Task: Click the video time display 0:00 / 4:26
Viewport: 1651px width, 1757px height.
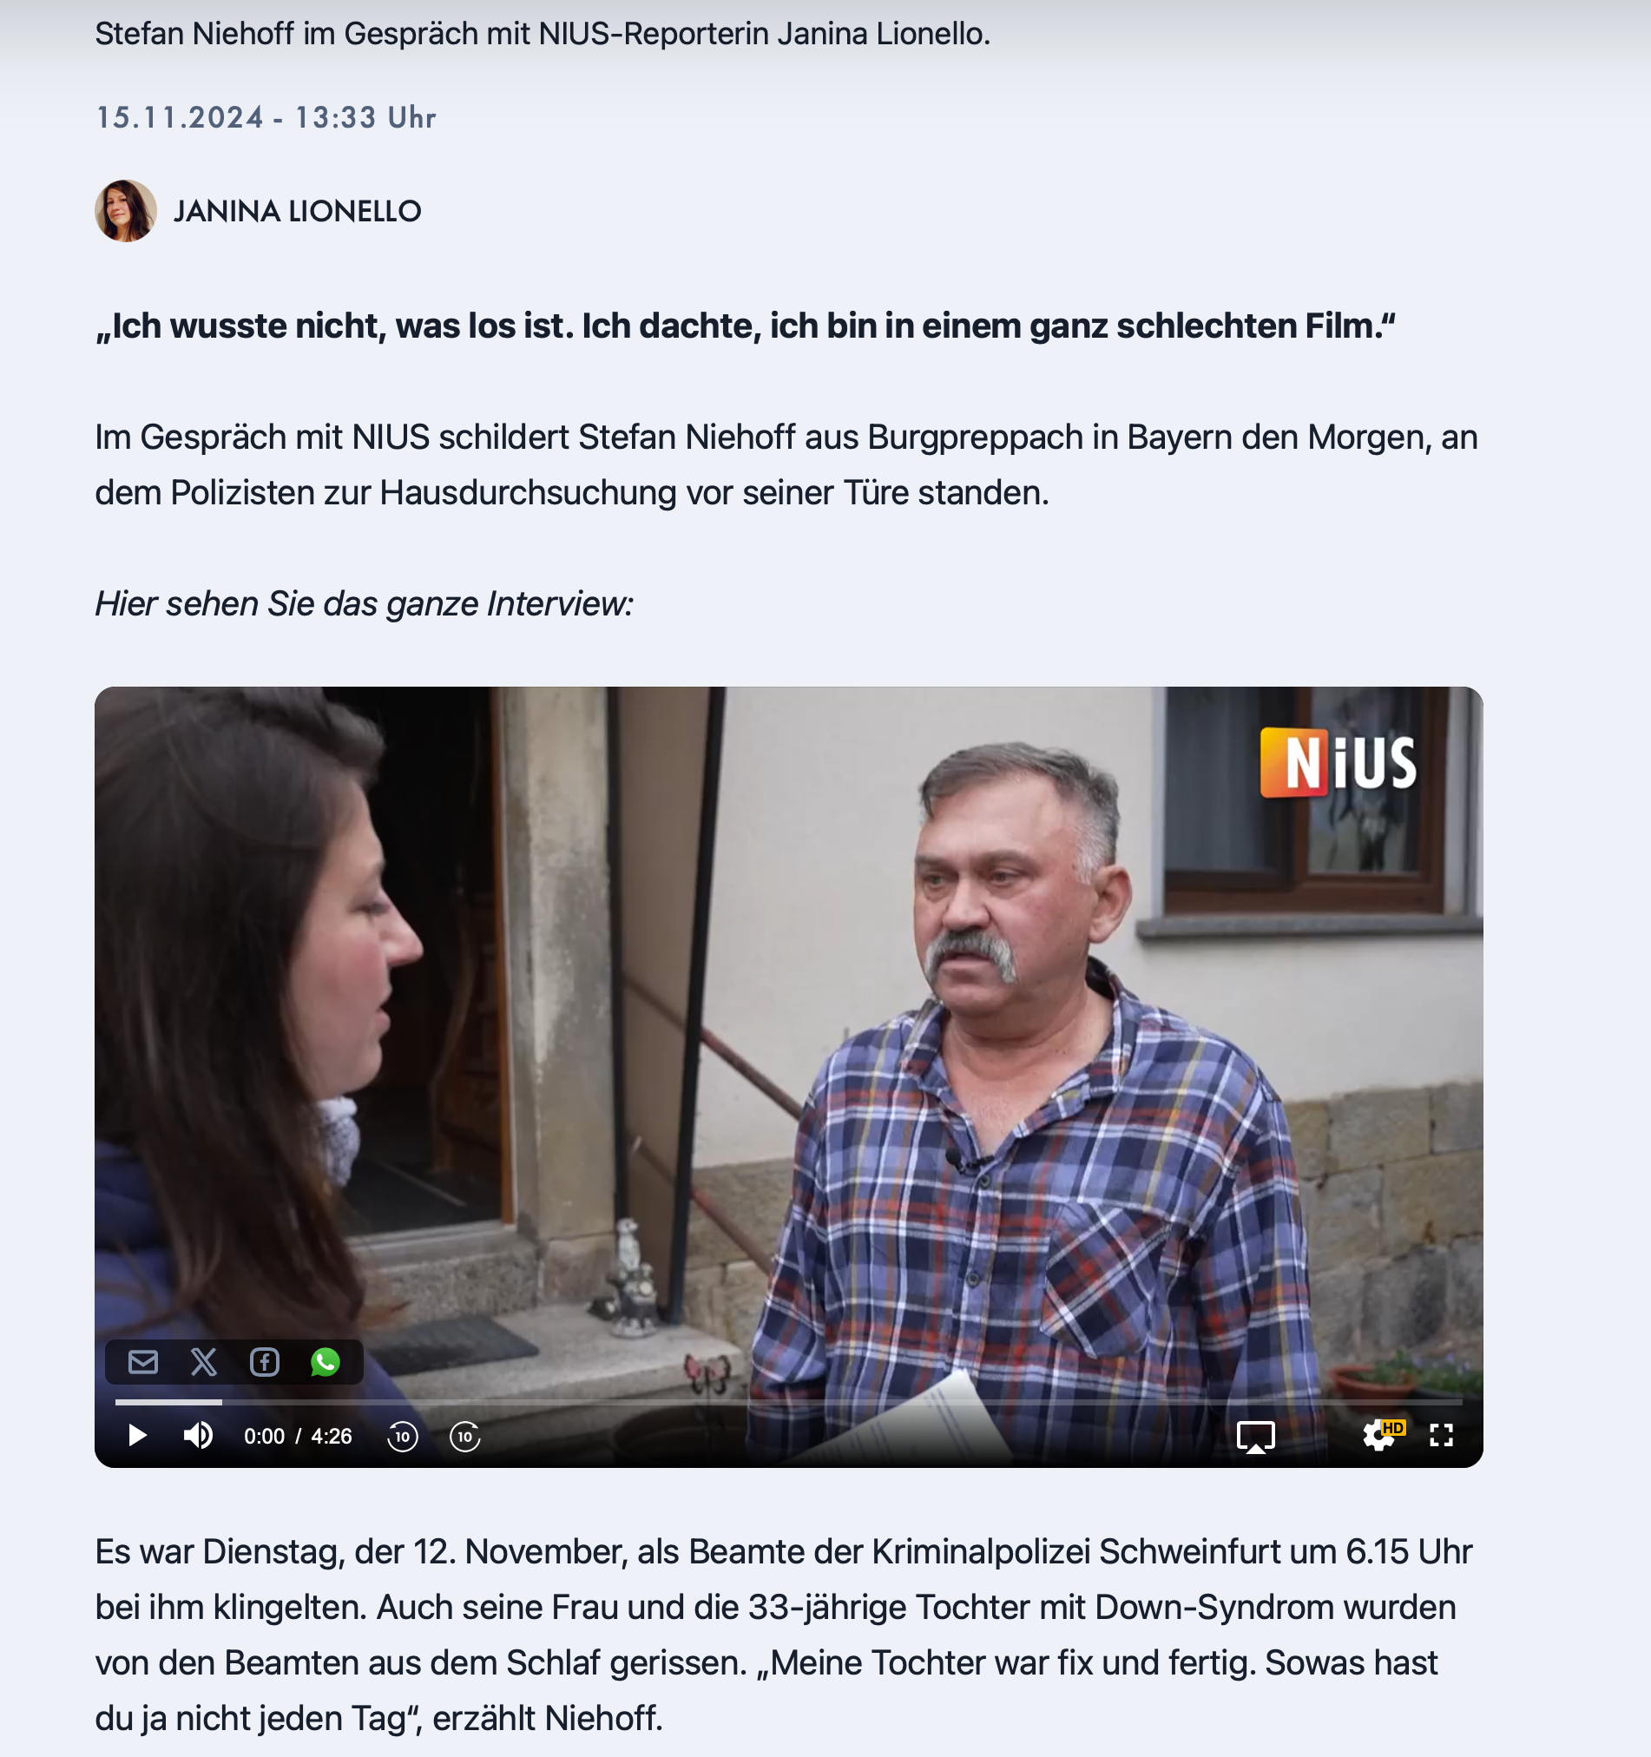Action: [x=298, y=1436]
